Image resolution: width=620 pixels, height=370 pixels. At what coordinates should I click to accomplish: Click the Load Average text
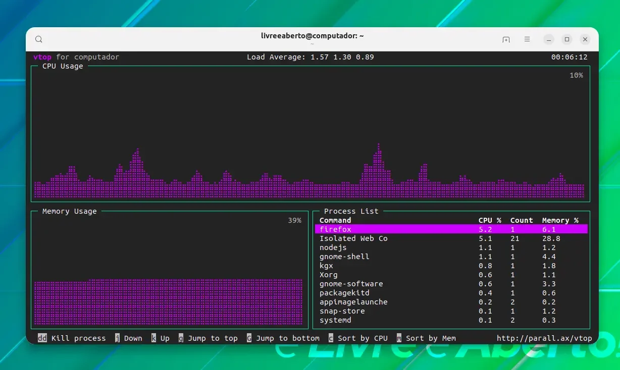[311, 57]
